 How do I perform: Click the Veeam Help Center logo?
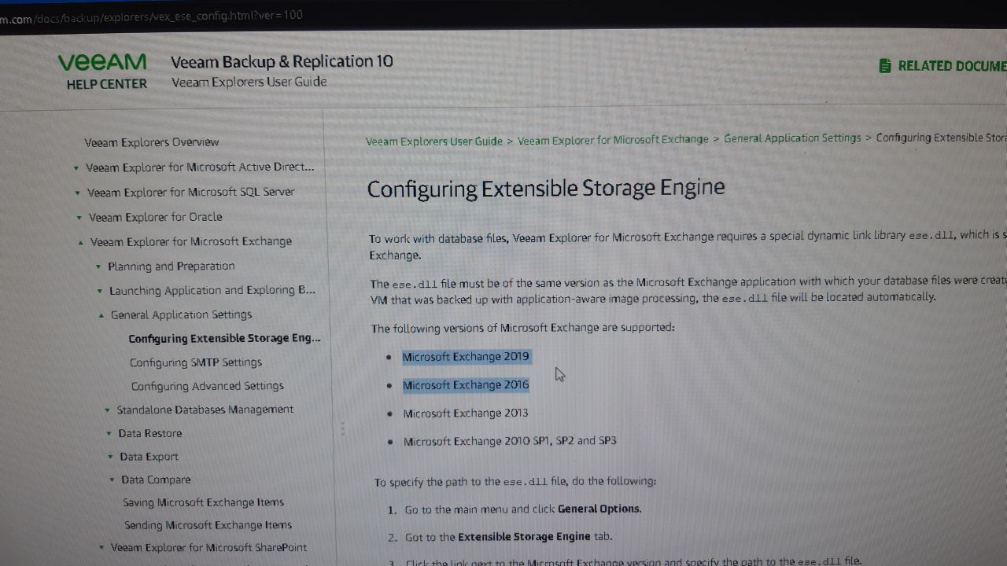[102, 71]
